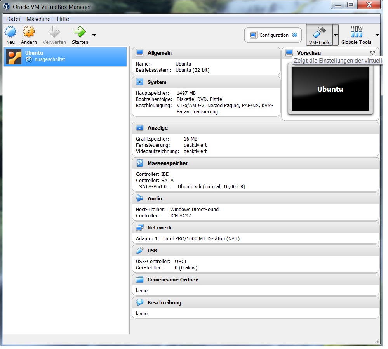Viewport: 388px width, 349px height.
Task: Select the Ubuntu virtual machine entry
Action: [x=65, y=57]
